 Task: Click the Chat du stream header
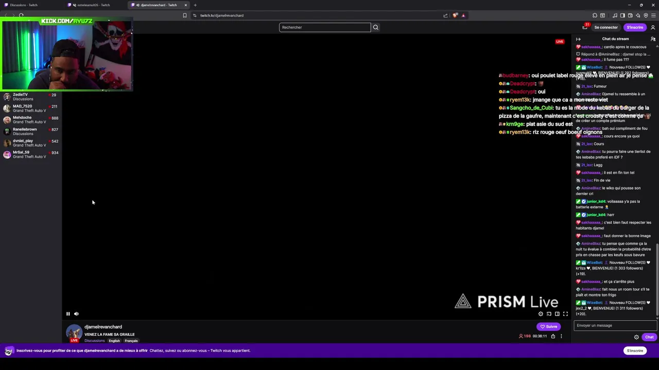615,39
